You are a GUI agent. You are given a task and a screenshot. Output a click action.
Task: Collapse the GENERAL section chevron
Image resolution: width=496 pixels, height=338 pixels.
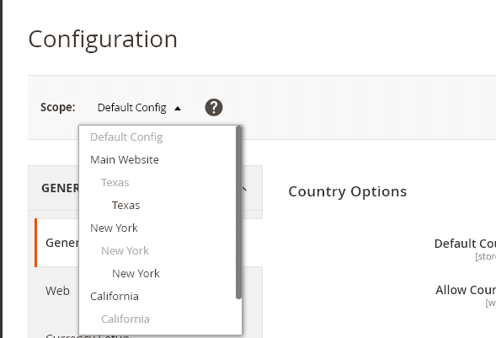243,189
